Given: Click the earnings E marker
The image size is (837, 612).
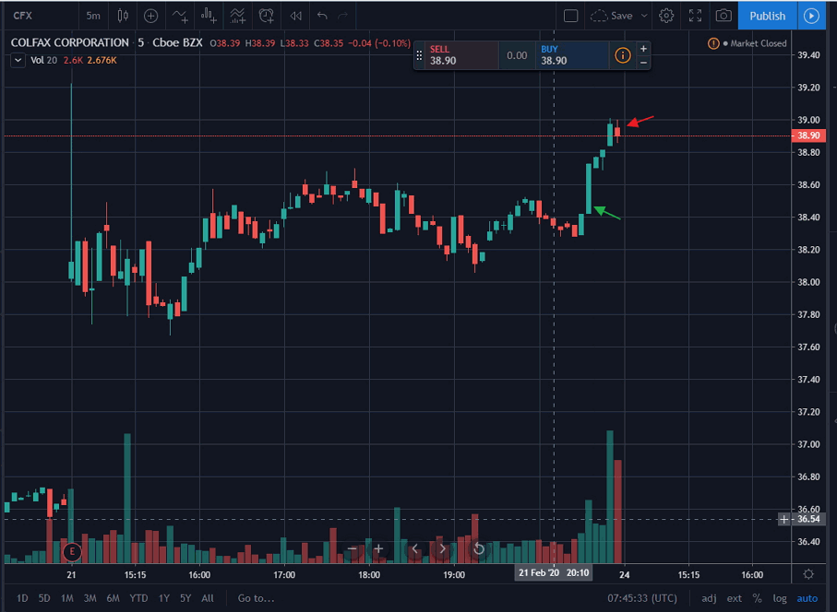Looking at the screenshot, I should [x=72, y=552].
